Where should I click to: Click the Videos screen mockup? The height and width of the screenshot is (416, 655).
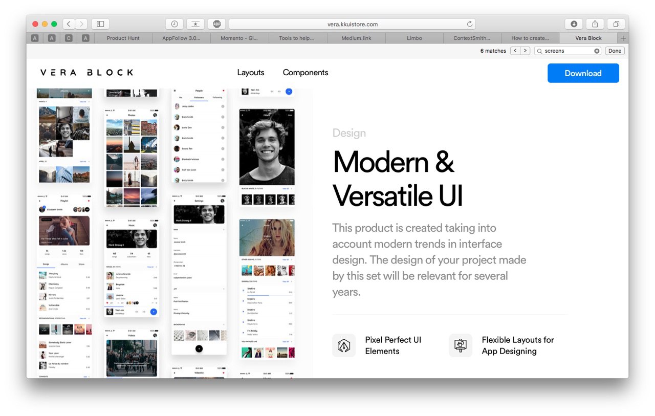pyautogui.click(x=132, y=355)
